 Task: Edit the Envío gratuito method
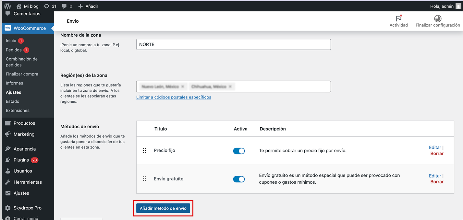435,176
